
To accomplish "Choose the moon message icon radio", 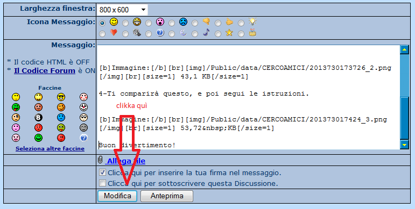I will click(x=172, y=34).
